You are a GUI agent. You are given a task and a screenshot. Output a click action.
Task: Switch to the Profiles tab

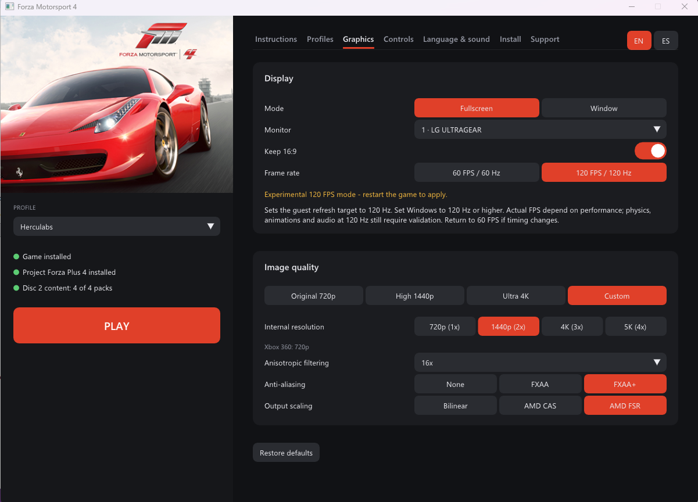(x=320, y=40)
